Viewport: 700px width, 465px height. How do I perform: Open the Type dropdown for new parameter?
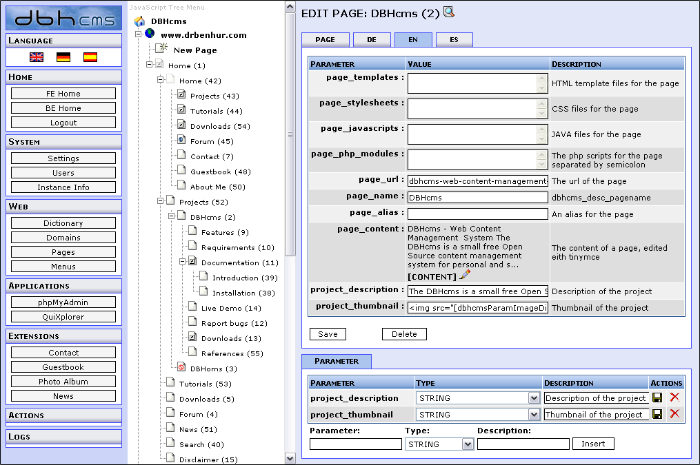tap(468, 444)
